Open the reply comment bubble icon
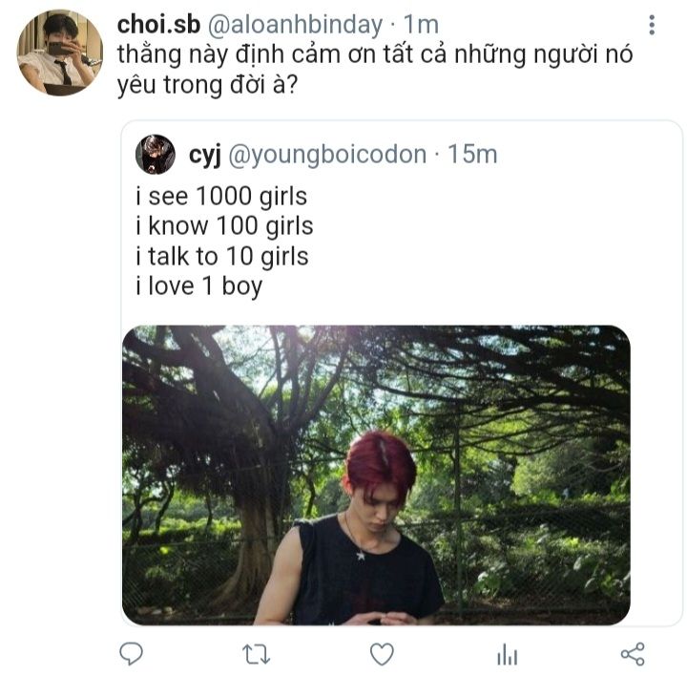The height and width of the screenshot is (676, 687). tap(131, 654)
